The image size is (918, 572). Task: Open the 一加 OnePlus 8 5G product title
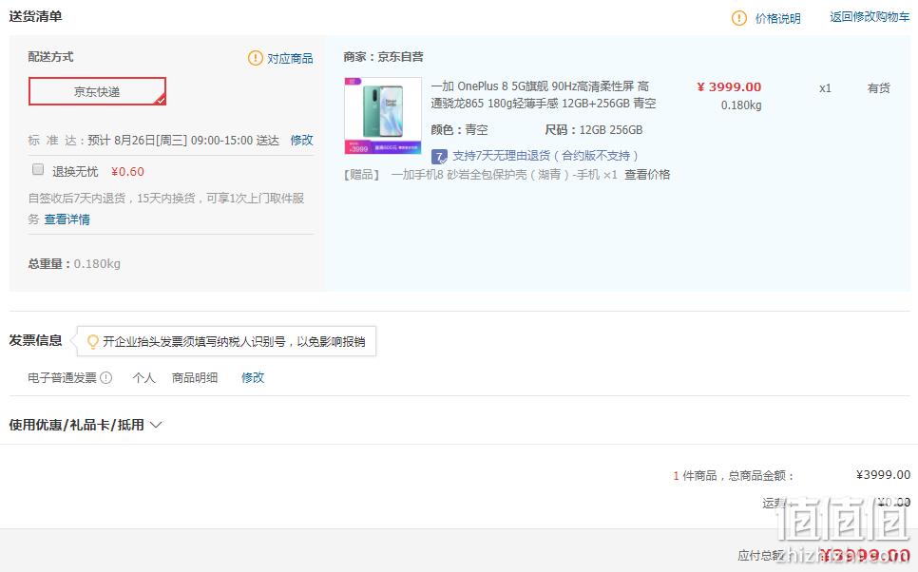click(544, 95)
